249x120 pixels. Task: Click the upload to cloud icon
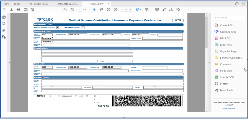click(11, 10)
